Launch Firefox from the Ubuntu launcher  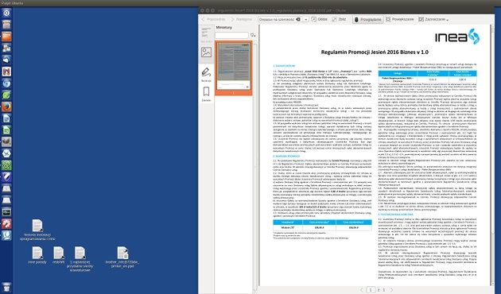click(6, 106)
